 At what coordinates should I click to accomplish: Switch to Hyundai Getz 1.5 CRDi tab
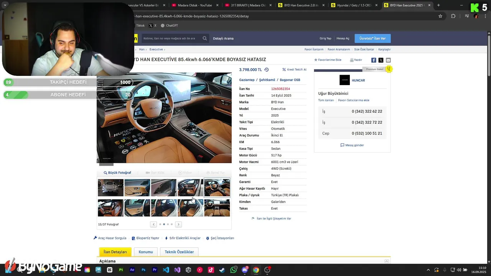354,5
